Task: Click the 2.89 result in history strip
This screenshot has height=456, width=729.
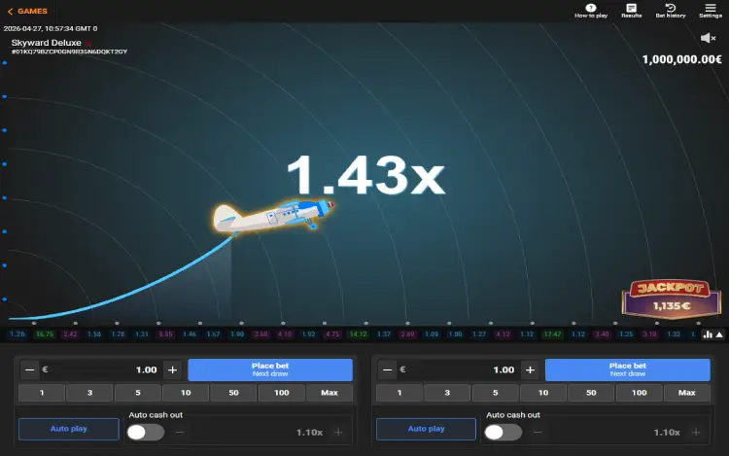Action: (x=407, y=334)
